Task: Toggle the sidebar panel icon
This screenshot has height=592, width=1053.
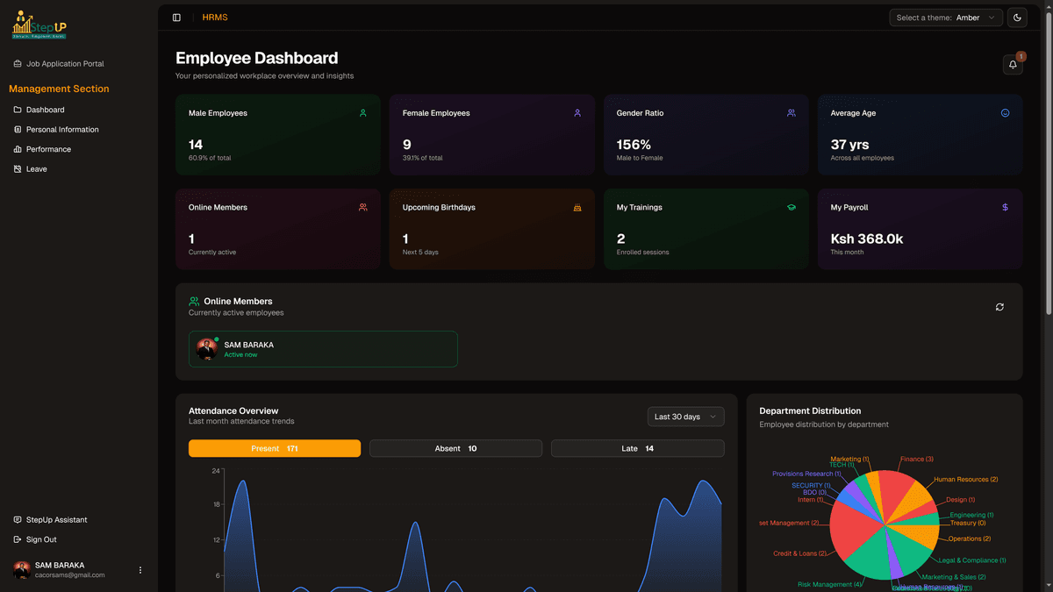Action: (176, 18)
